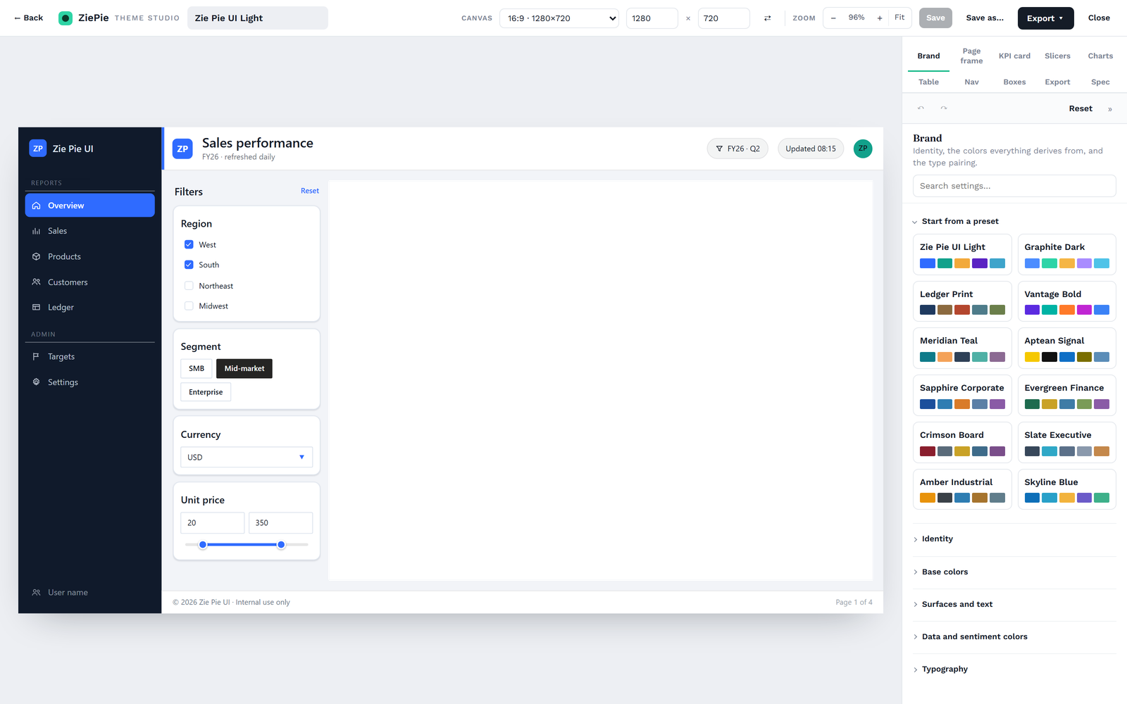Click the Ledger table icon
The width and height of the screenshot is (1127, 704).
click(x=37, y=308)
